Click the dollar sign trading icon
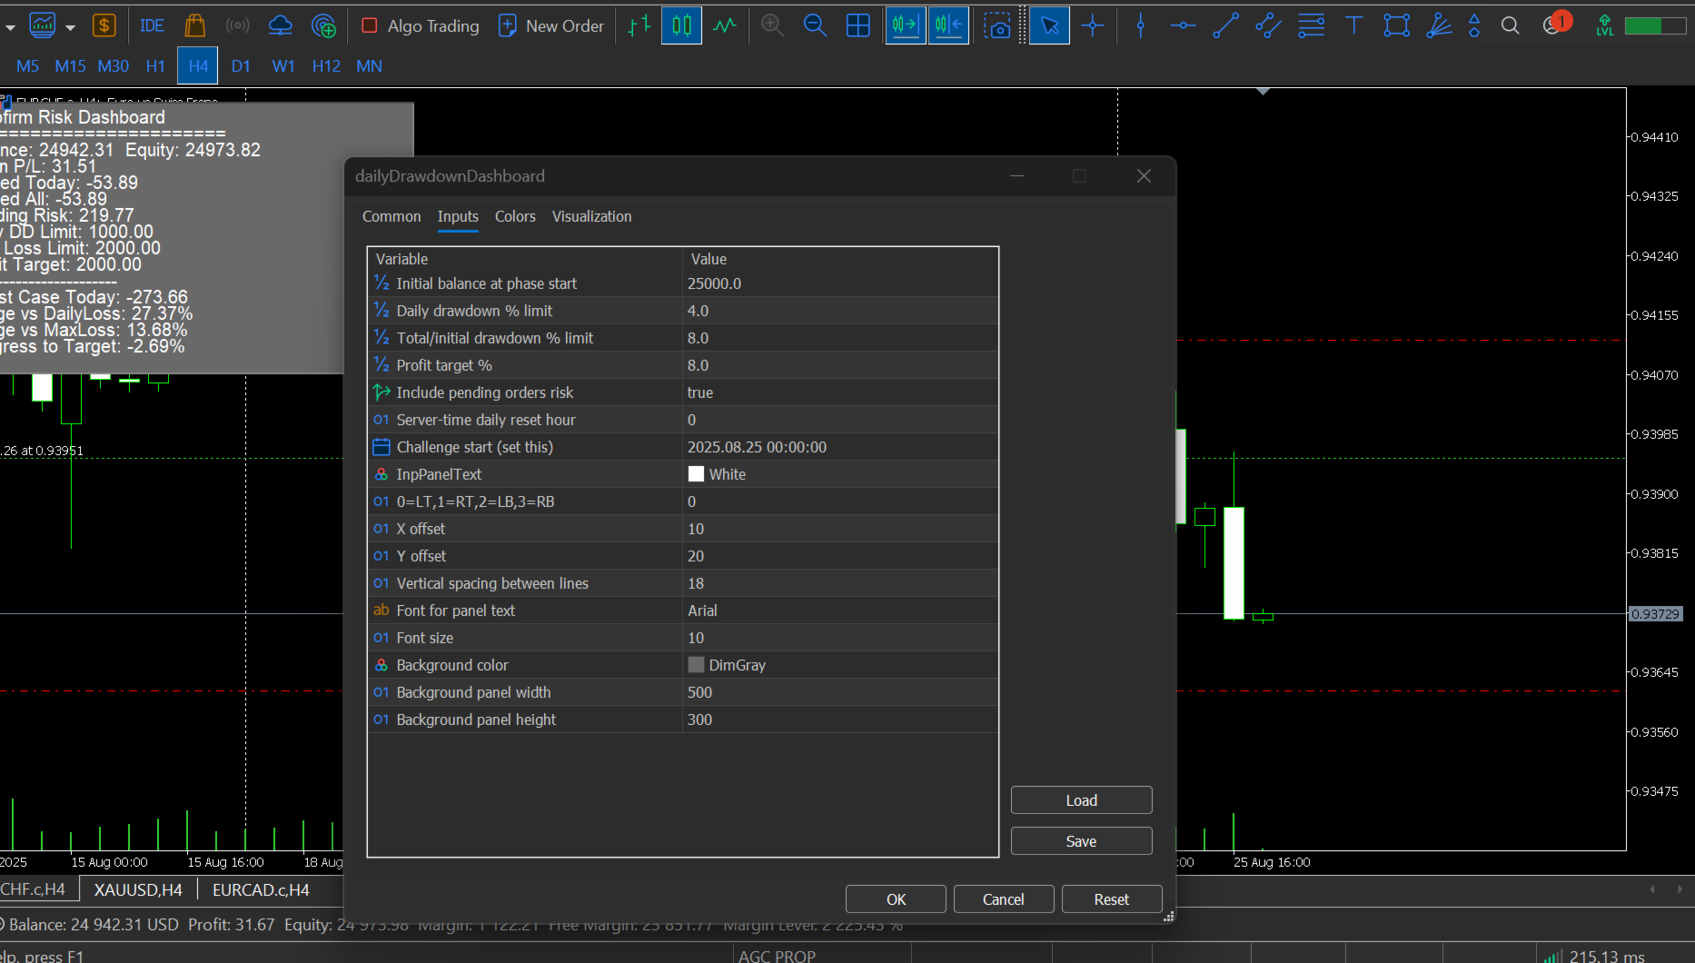Viewport: 1695px width, 963px height. (104, 25)
